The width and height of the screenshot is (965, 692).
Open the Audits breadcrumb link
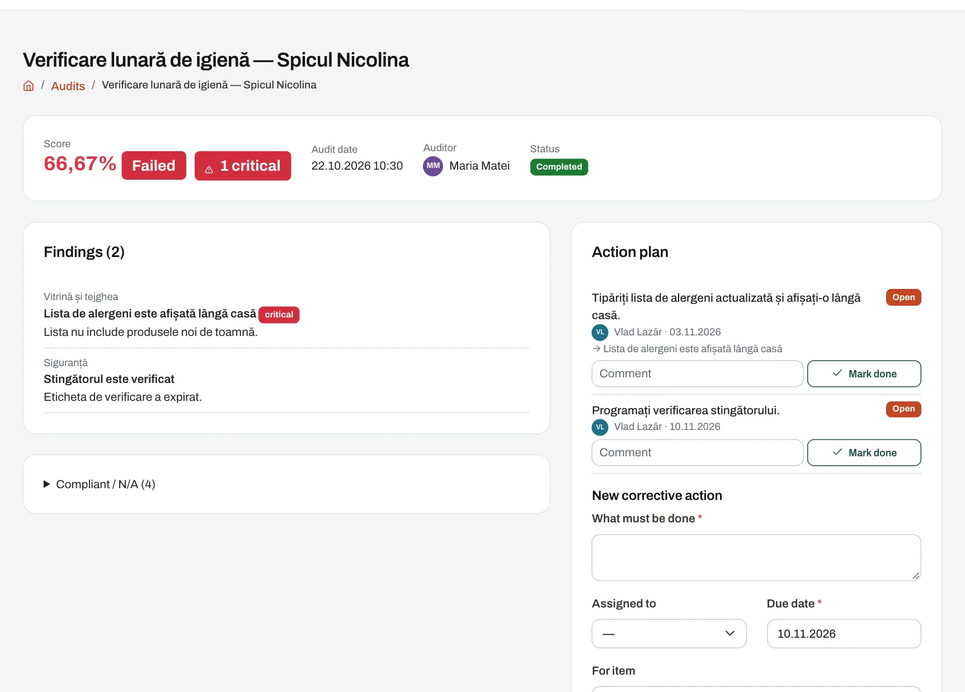(68, 86)
